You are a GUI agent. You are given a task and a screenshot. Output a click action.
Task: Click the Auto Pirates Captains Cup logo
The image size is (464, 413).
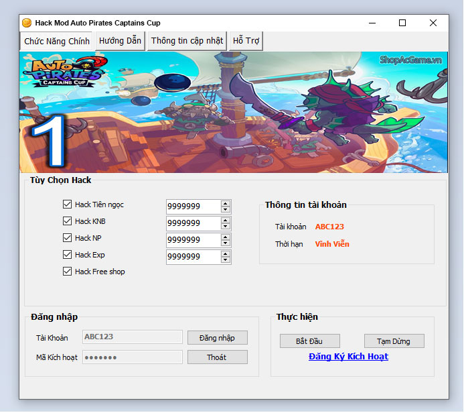(x=65, y=71)
